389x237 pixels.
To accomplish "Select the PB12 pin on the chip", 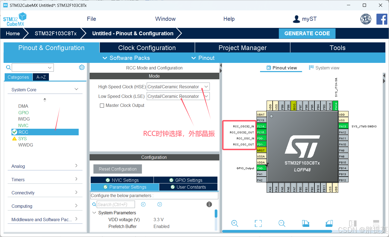I will coord(343,180).
